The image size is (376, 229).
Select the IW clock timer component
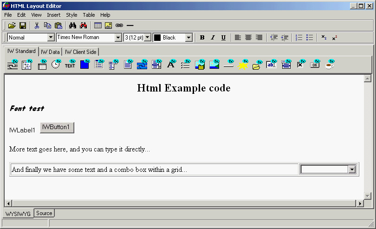(56, 65)
